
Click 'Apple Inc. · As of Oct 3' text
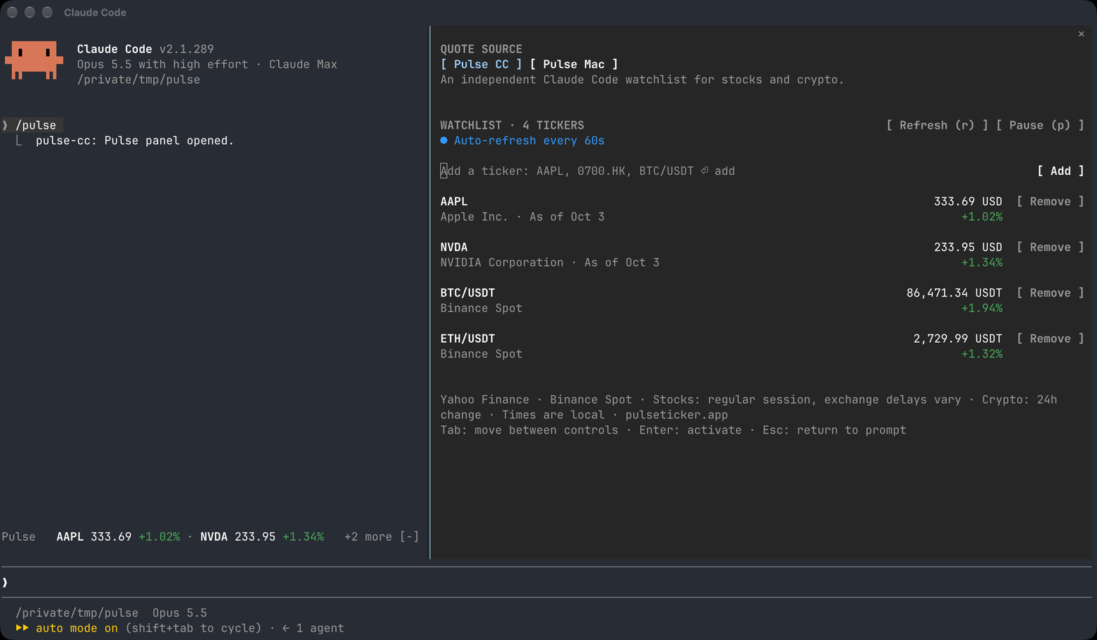tap(522, 217)
